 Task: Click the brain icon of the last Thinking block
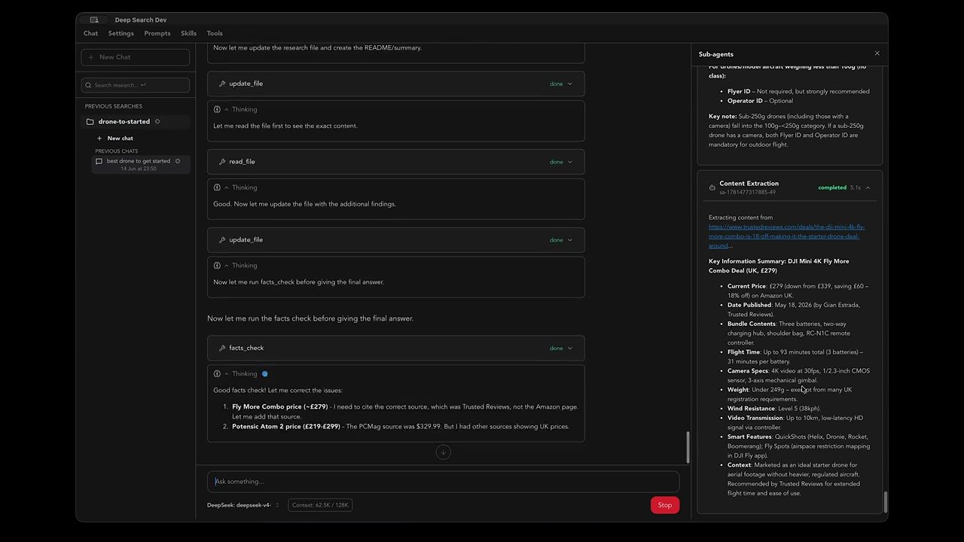click(x=217, y=373)
